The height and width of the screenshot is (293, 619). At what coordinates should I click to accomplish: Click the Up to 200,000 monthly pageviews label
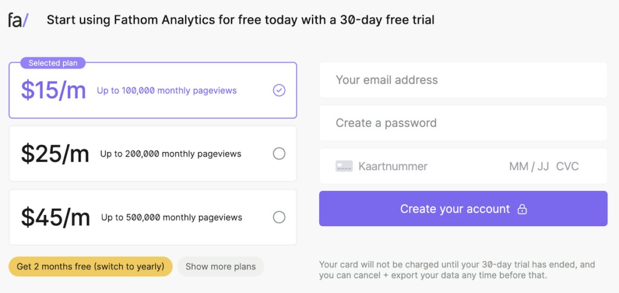tap(170, 154)
